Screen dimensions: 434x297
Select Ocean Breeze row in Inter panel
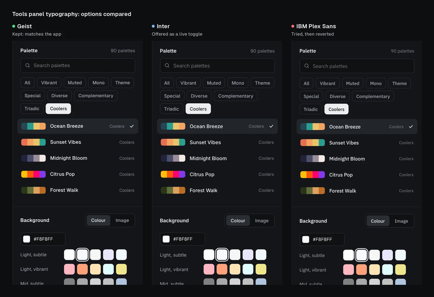217,126
